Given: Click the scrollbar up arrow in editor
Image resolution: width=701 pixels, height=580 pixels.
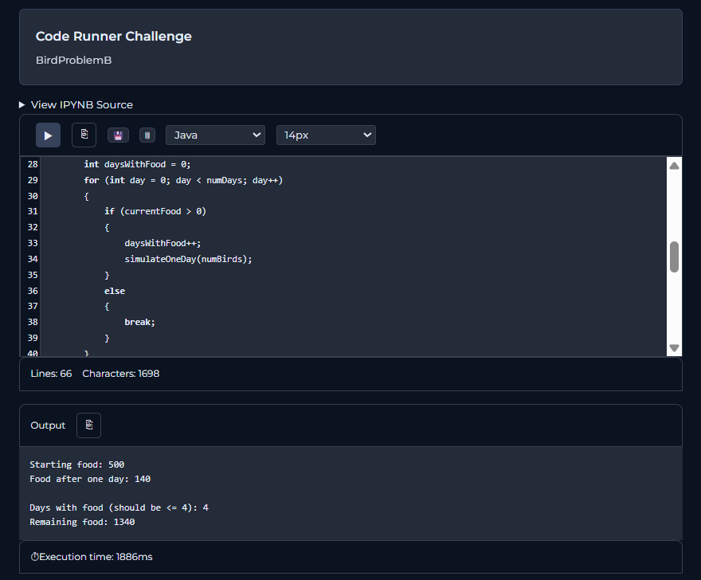Looking at the screenshot, I should (674, 167).
